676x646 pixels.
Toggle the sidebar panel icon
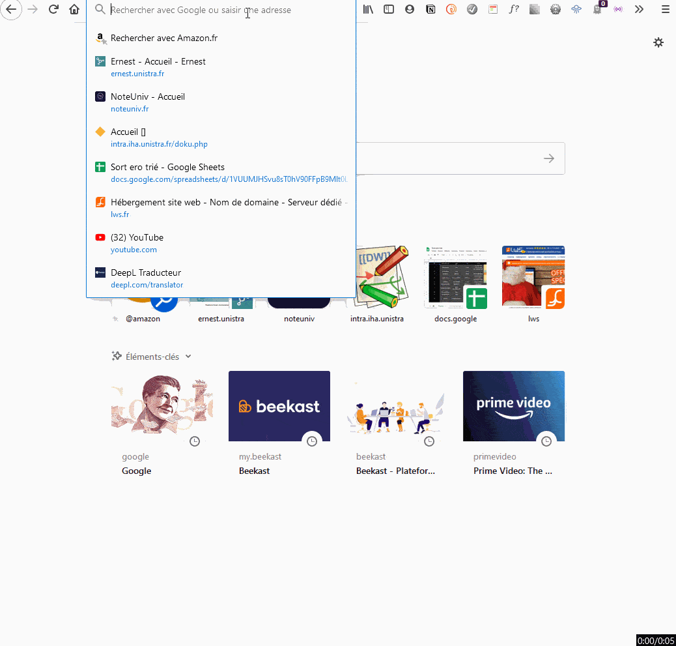pos(389,9)
